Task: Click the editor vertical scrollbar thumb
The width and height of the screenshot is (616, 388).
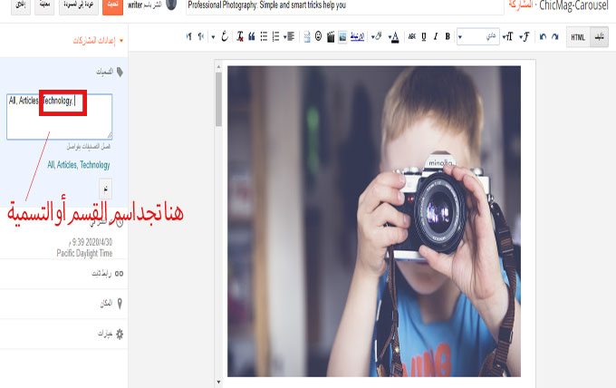Action: pos(219,100)
